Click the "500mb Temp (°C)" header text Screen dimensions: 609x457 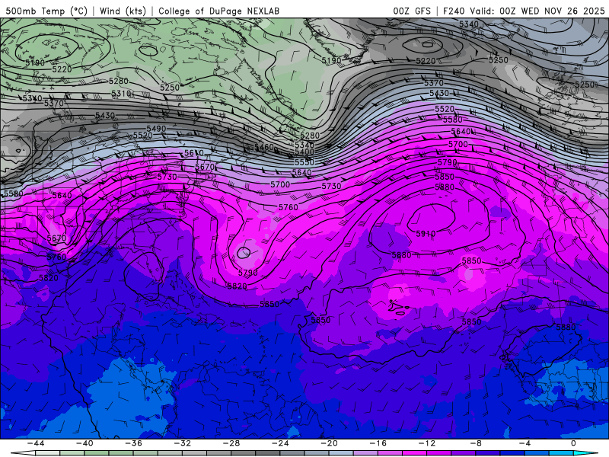(46, 11)
